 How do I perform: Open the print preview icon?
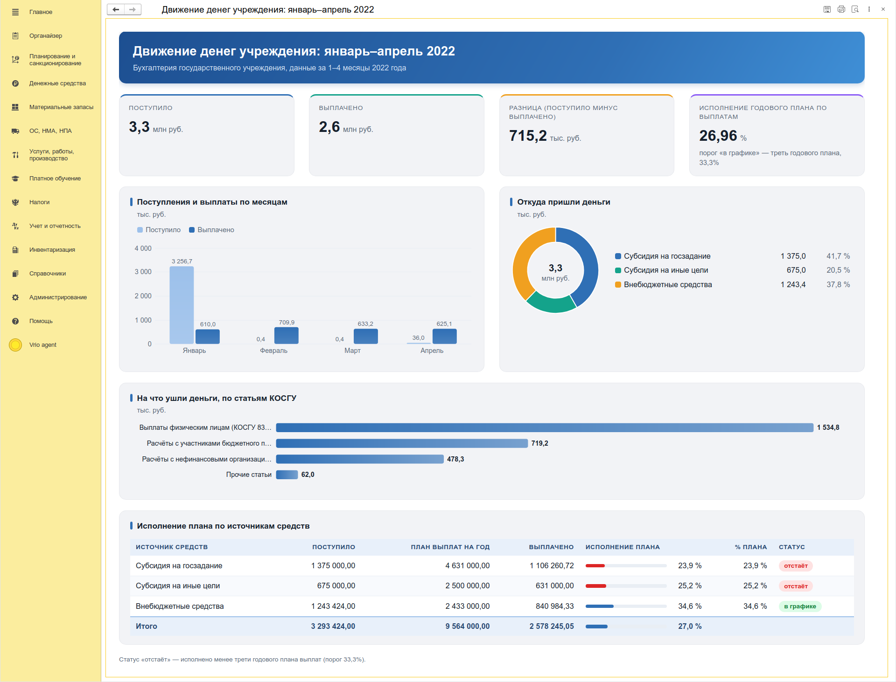pos(855,9)
